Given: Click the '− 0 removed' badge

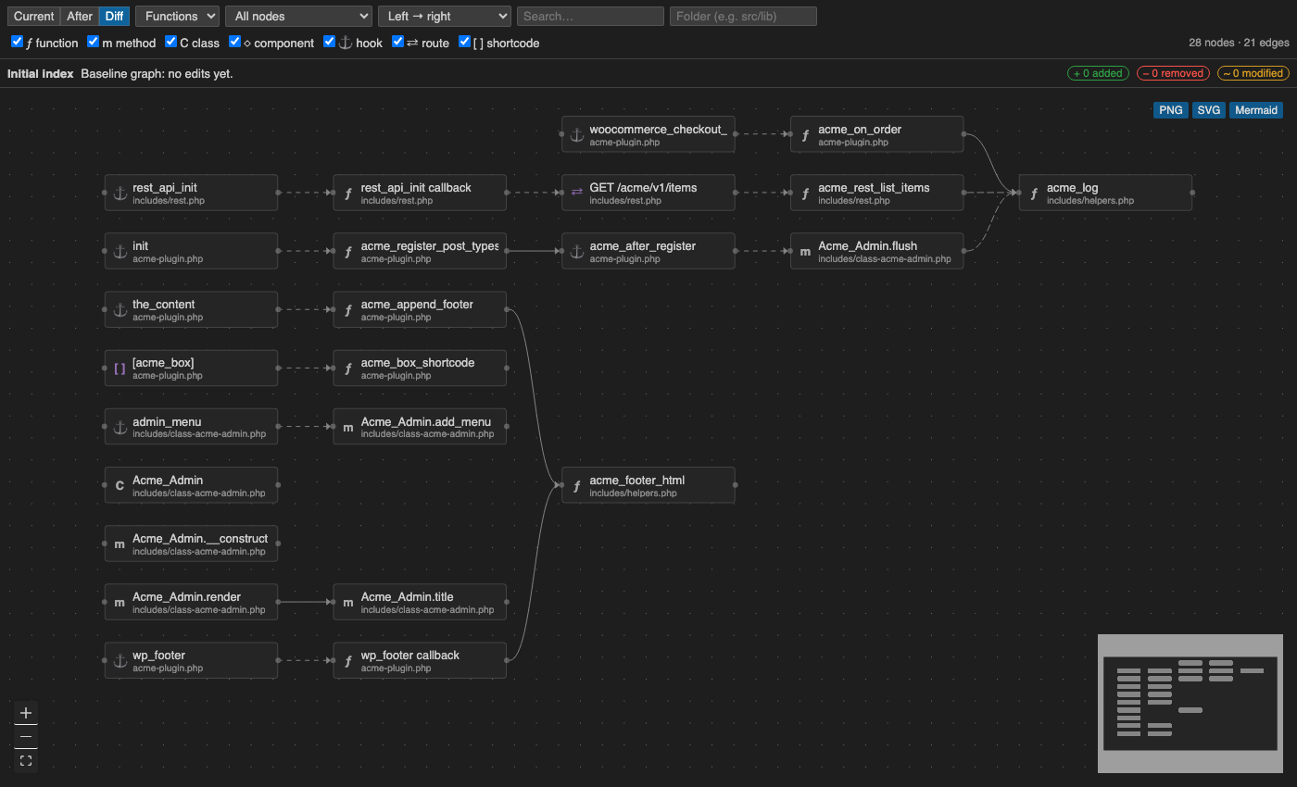Looking at the screenshot, I should pyautogui.click(x=1173, y=73).
